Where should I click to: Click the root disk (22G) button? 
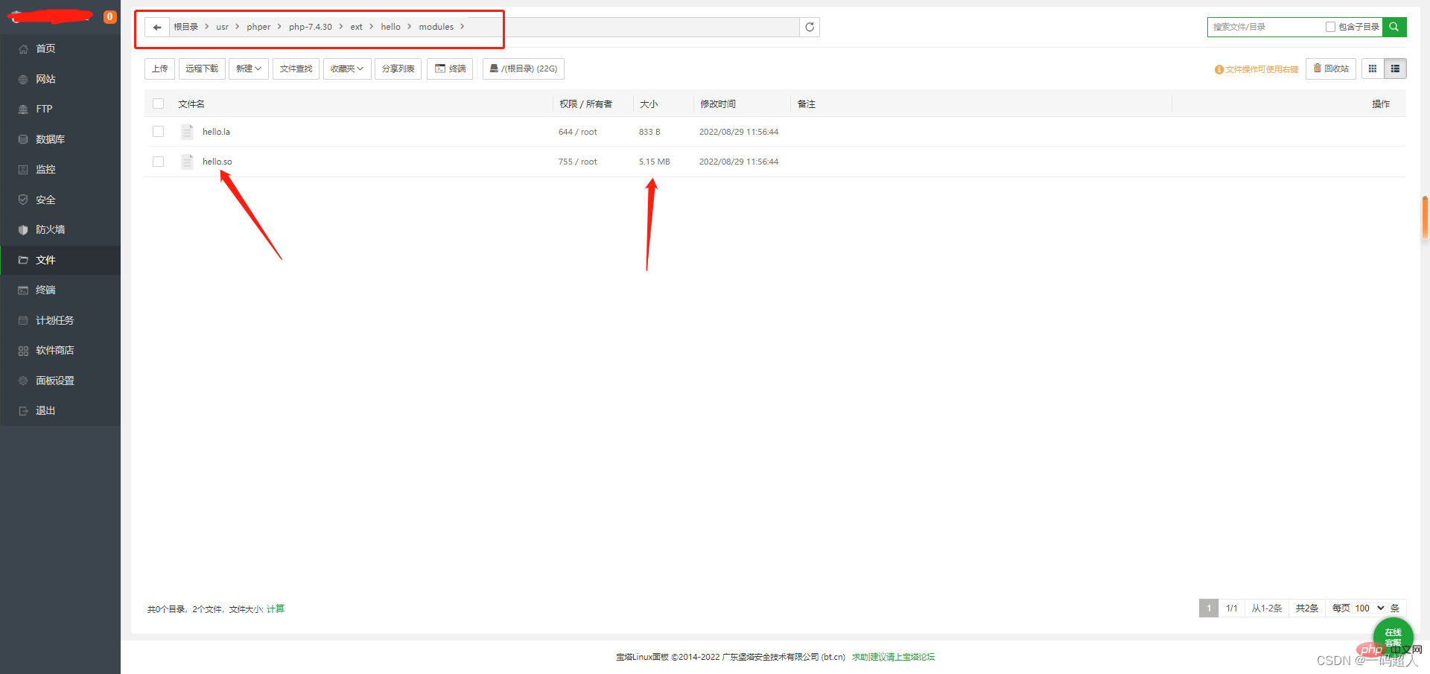click(x=524, y=69)
